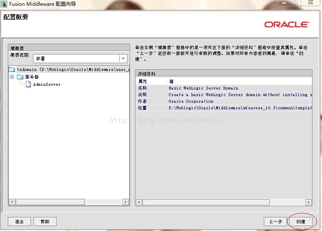Click the template location path value
Screen dimensions: 322x231
click(240, 108)
